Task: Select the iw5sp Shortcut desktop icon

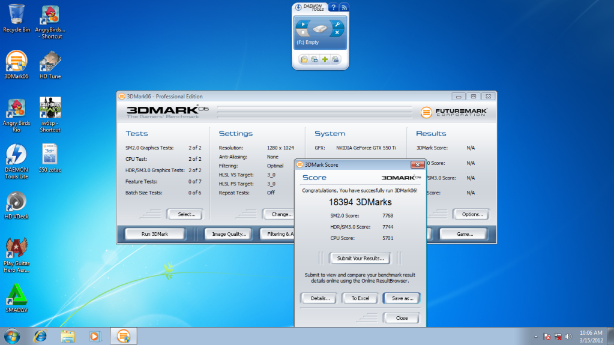Action: click(50, 115)
